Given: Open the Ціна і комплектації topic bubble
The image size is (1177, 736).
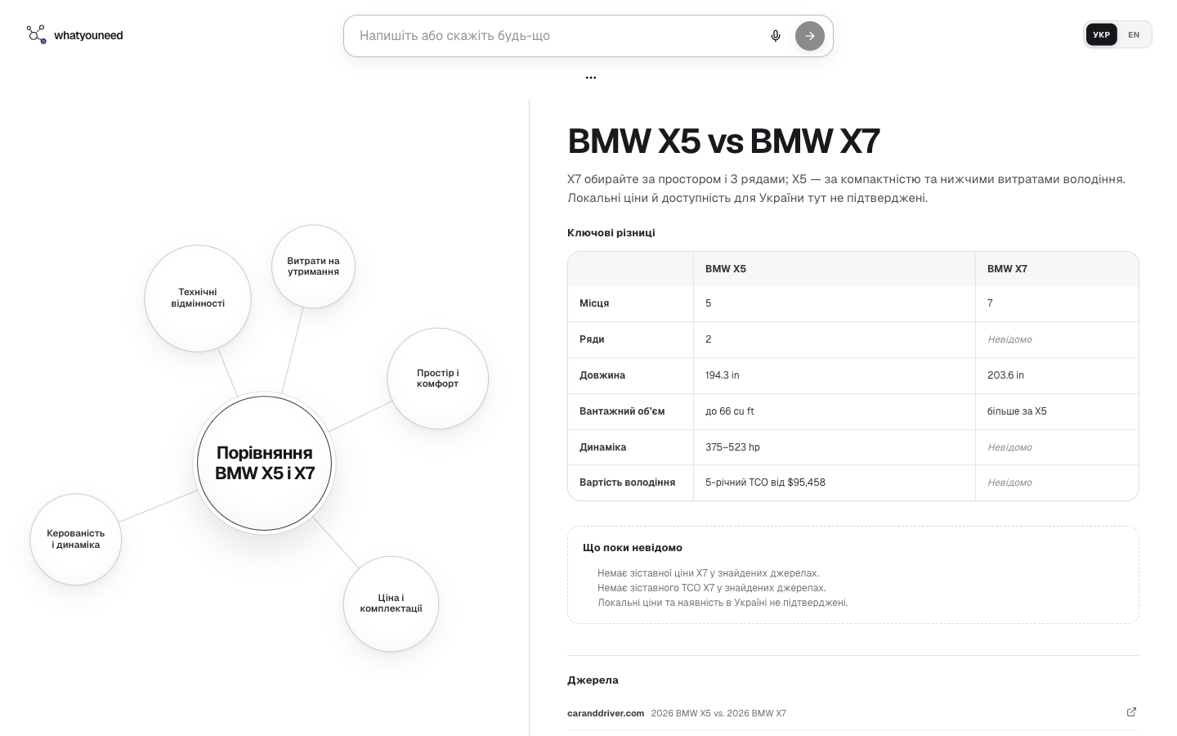Looking at the screenshot, I should pos(391,604).
